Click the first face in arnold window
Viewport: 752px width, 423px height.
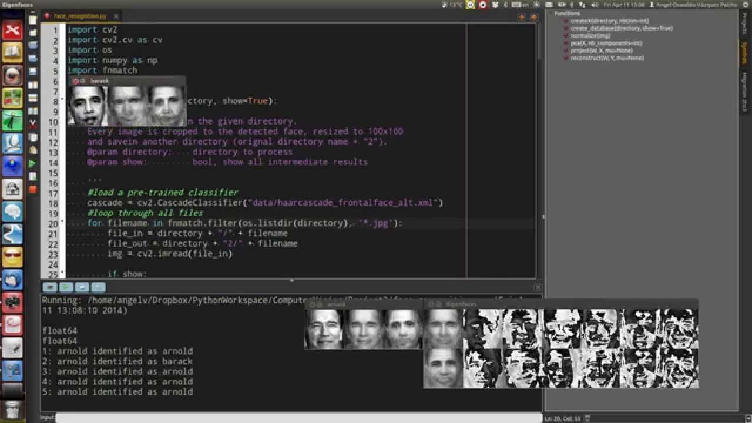click(x=324, y=329)
